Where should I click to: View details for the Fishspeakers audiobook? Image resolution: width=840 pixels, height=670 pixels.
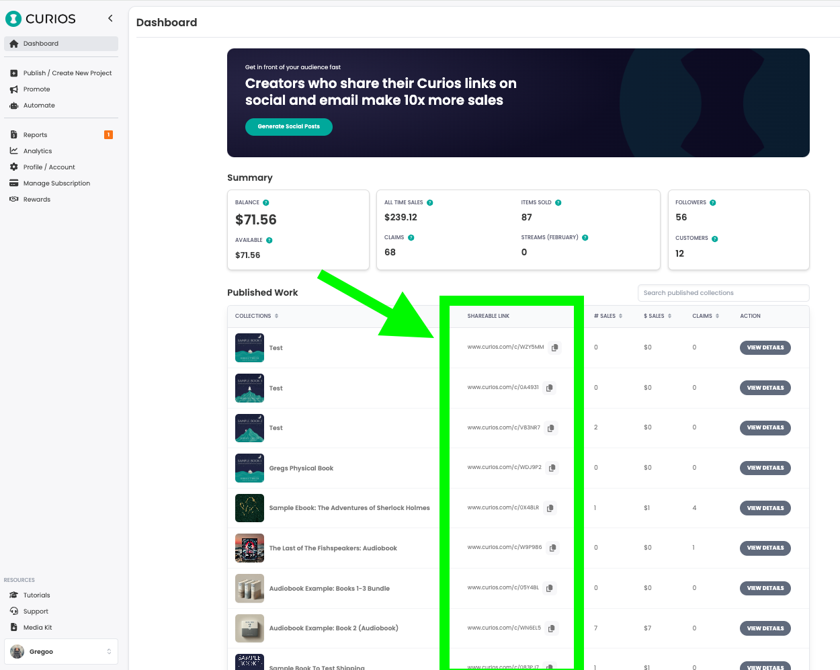click(x=765, y=548)
